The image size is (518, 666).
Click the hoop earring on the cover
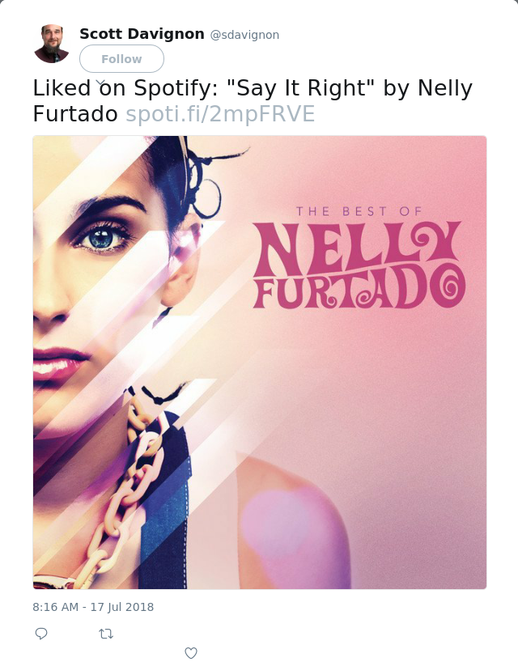tap(207, 198)
